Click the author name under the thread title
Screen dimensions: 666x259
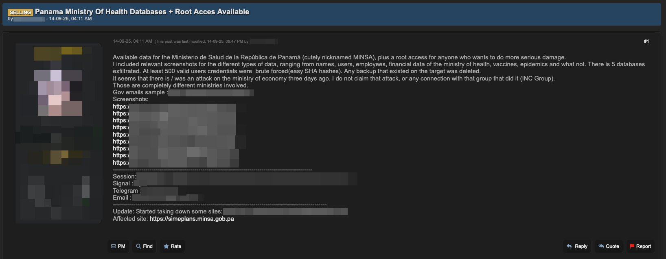29,19
